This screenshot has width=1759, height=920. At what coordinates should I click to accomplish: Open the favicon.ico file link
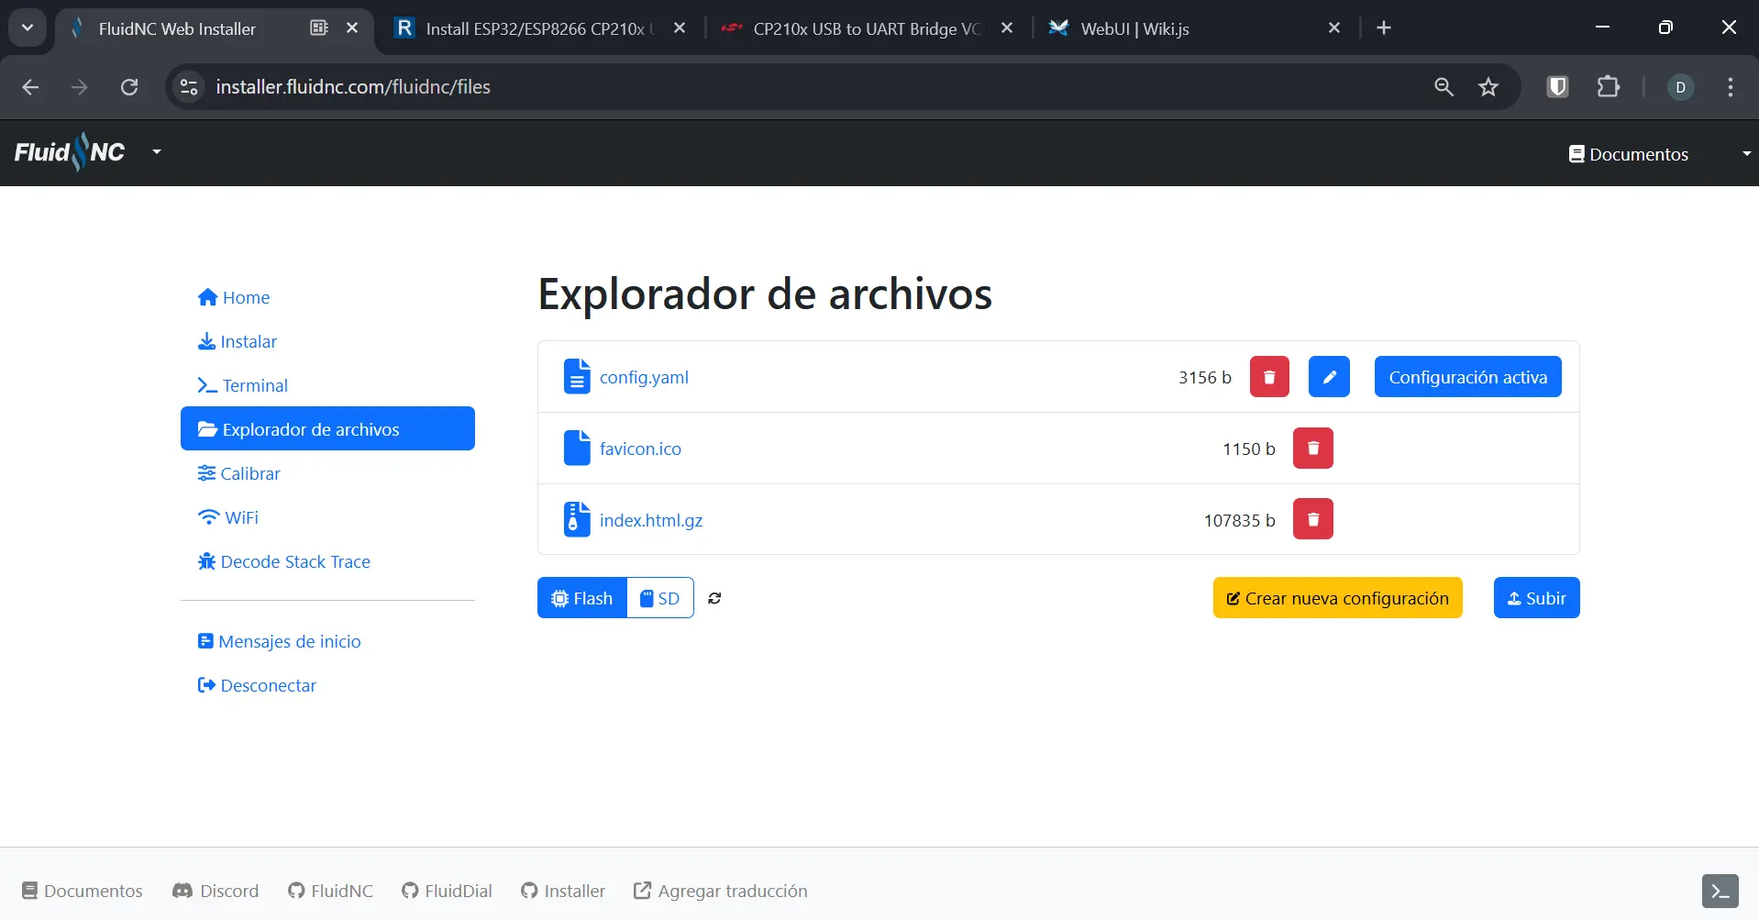click(639, 448)
